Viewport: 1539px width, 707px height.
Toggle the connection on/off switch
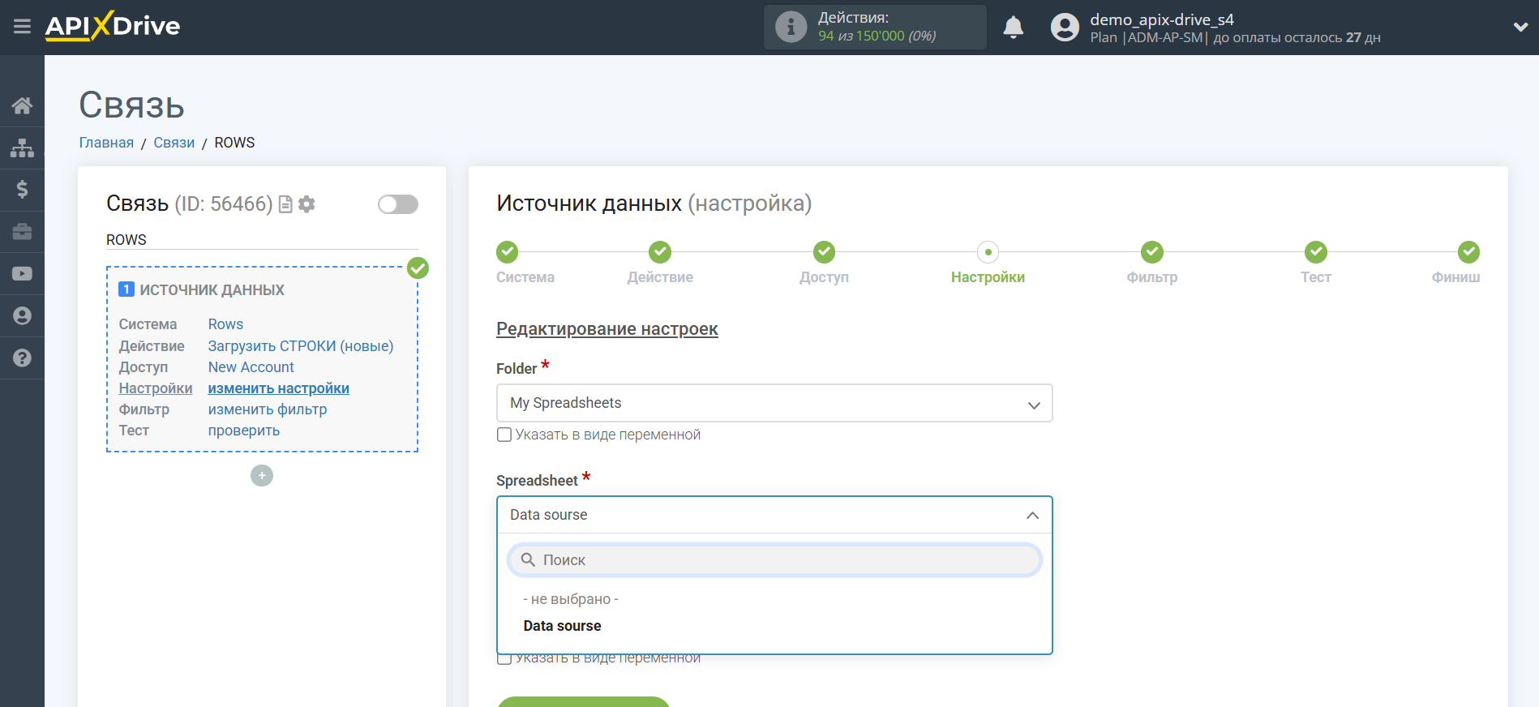398,204
